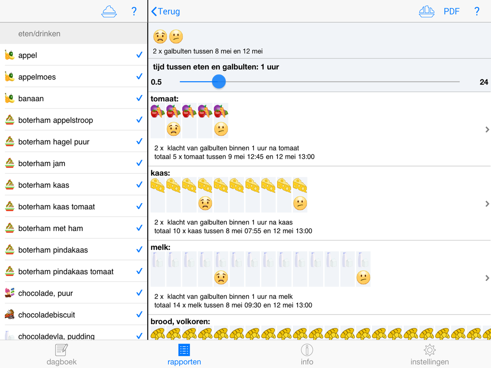
Task: Tap the sandwich icon beside boterham jam
Action: (x=10, y=163)
